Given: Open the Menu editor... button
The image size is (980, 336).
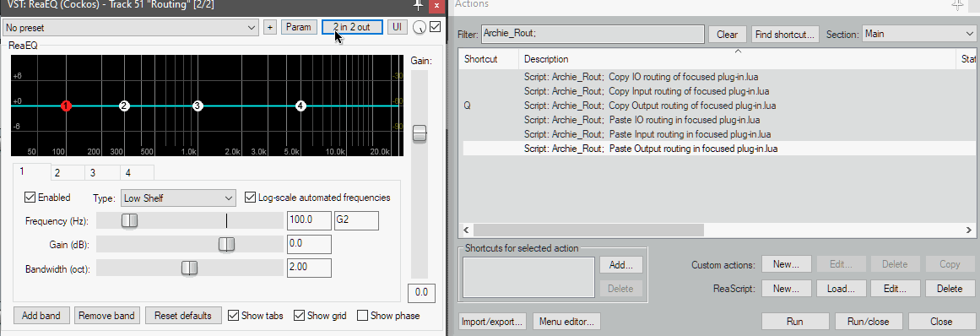Looking at the screenshot, I should coord(567,322).
